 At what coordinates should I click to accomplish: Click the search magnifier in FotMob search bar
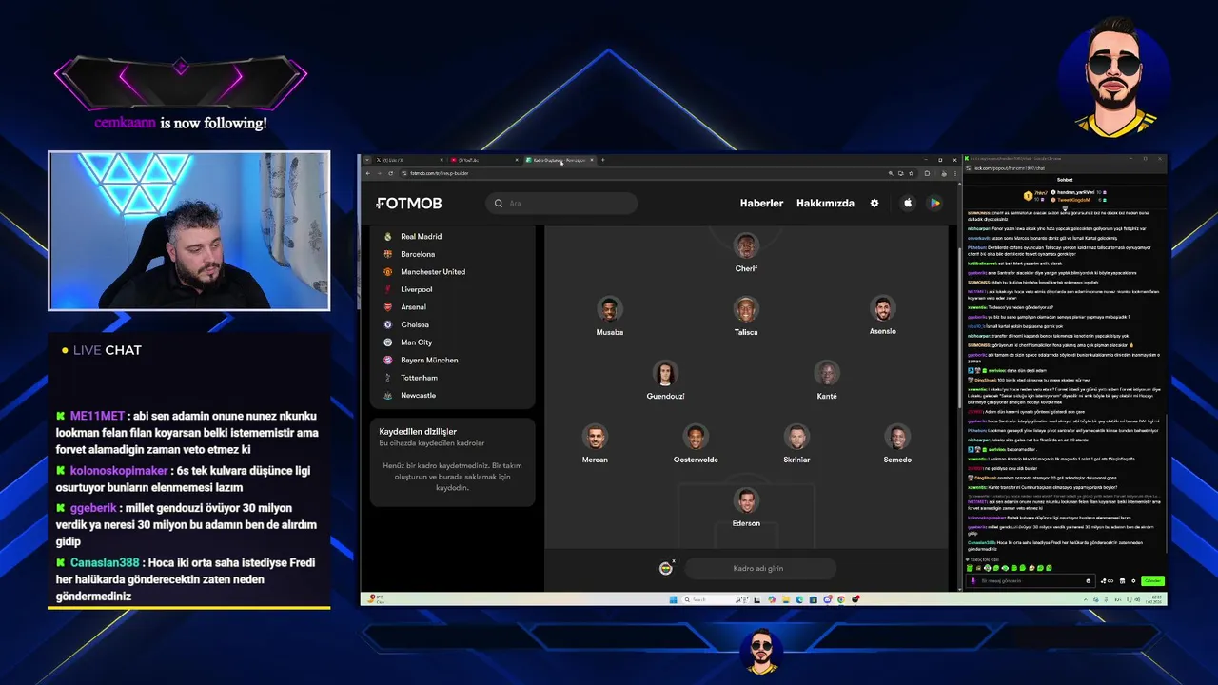tap(499, 203)
